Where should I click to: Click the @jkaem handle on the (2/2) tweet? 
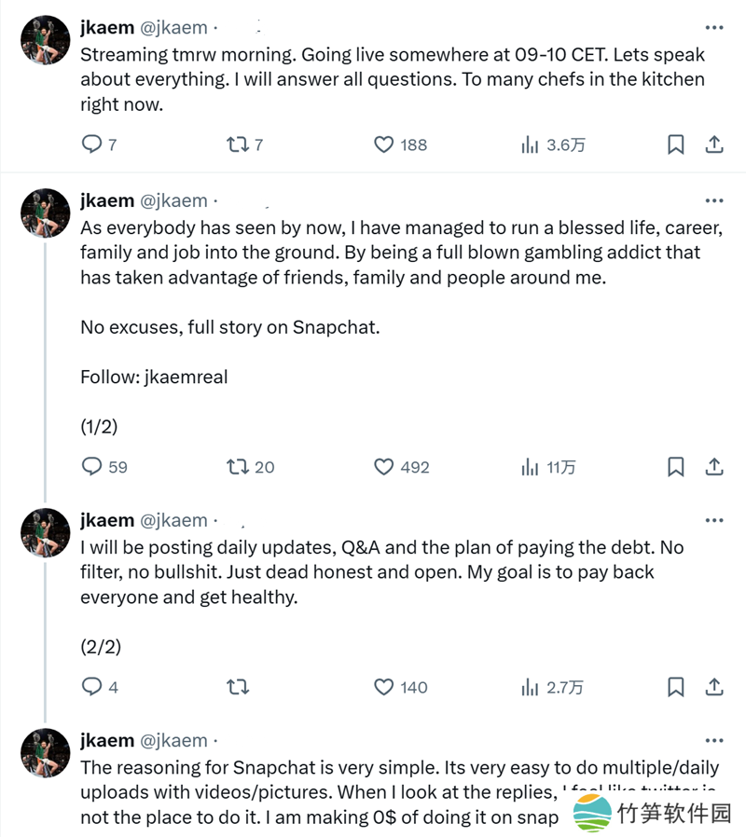[173, 520]
